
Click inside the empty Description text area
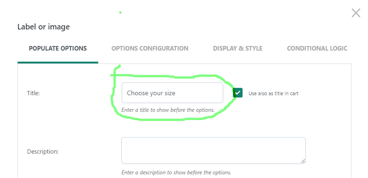point(214,150)
